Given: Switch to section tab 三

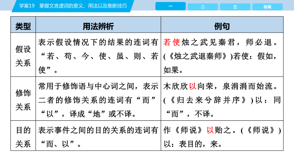Looking at the screenshot, I should [x=235, y=7].
